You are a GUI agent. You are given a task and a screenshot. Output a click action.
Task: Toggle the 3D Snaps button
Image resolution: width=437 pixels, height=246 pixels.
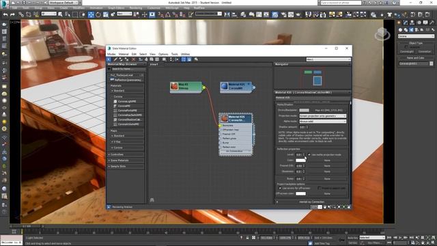click(x=161, y=14)
